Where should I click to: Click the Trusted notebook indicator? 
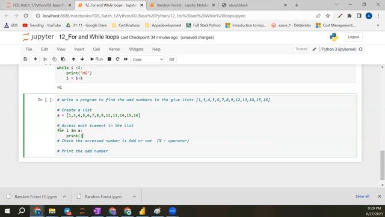pos(301,49)
